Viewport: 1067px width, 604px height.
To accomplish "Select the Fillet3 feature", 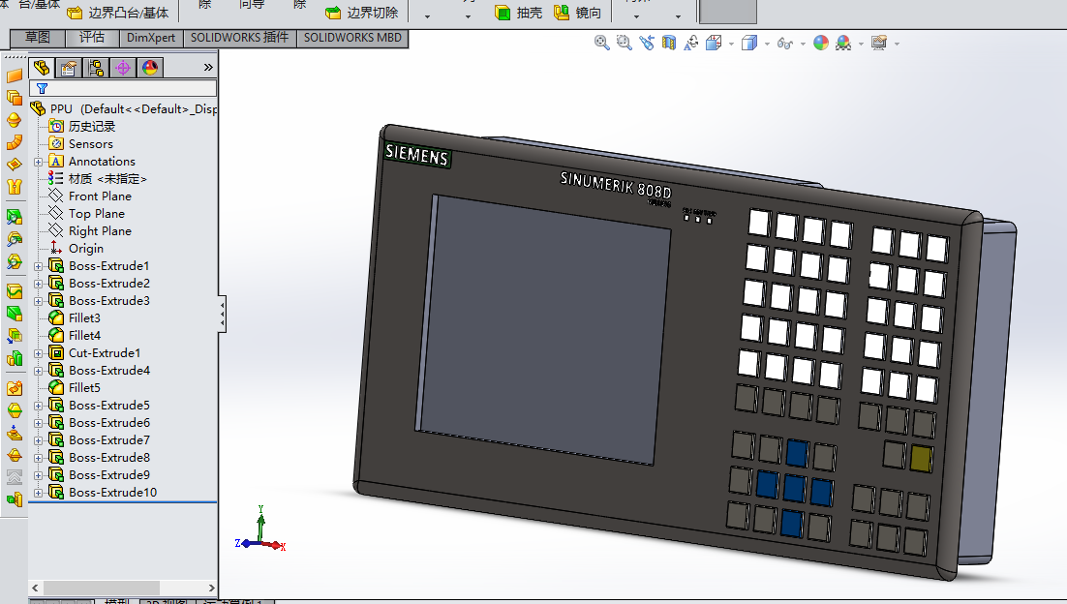I will [84, 318].
